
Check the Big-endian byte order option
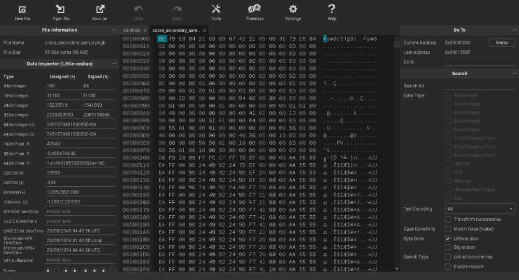pos(448,247)
